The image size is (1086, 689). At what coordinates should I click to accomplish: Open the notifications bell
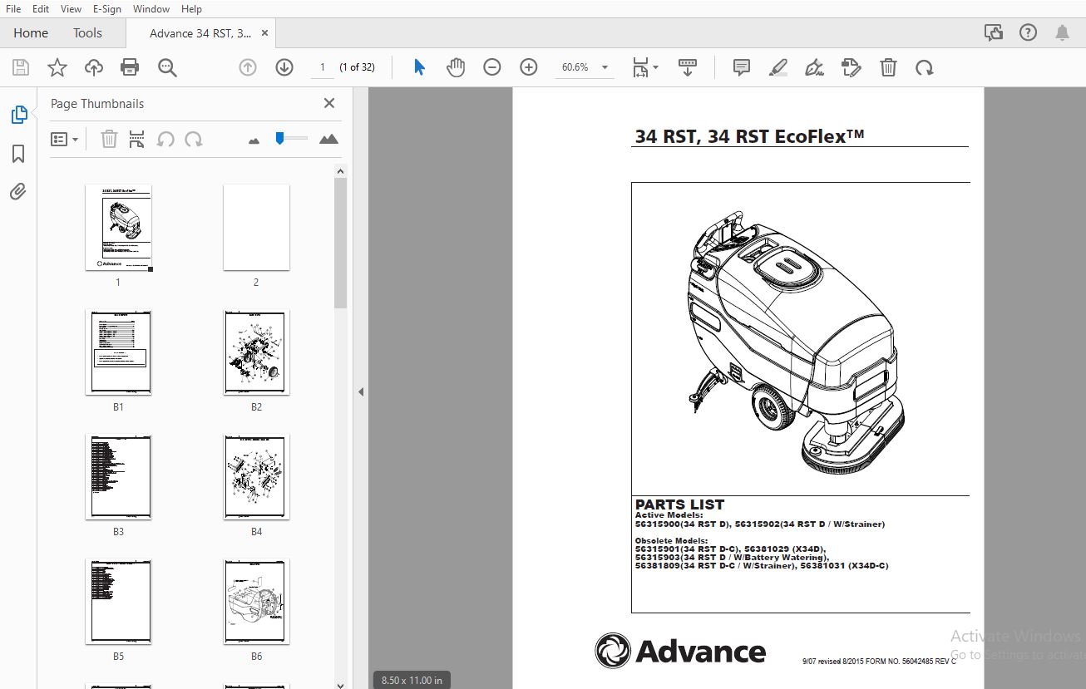pos(1062,33)
